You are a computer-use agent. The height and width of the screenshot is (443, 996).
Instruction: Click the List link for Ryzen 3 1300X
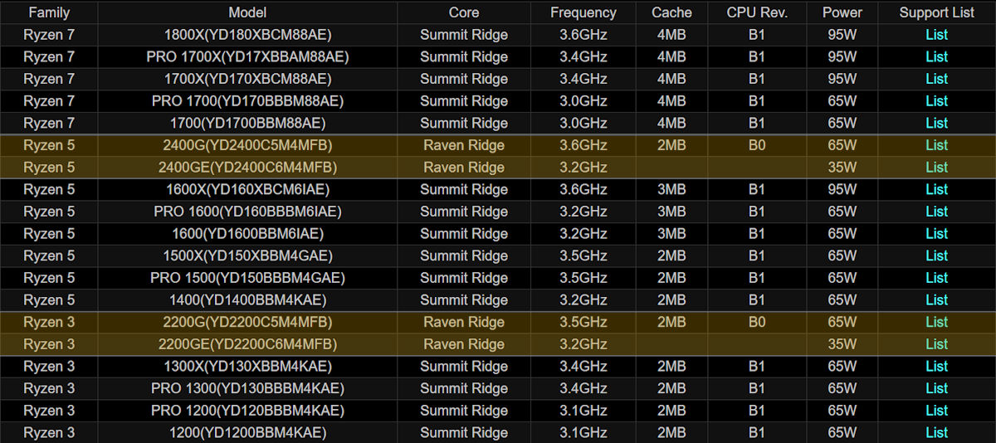(936, 366)
